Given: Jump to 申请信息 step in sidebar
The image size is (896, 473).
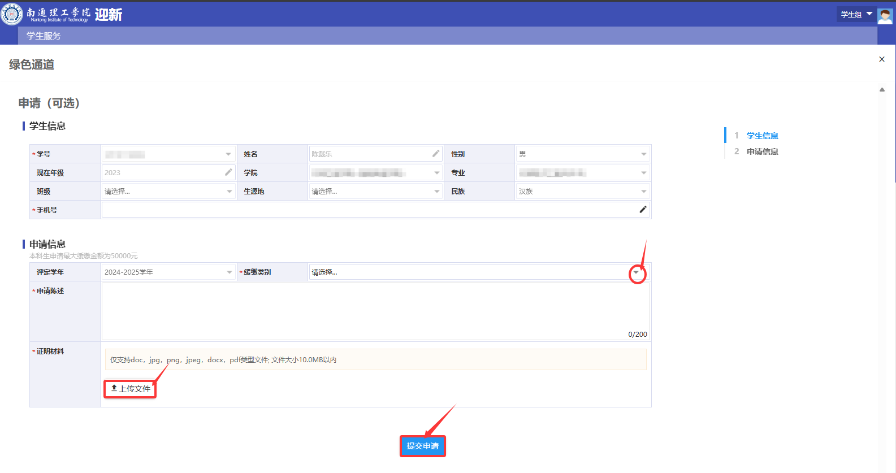Looking at the screenshot, I should pos(762,151).
